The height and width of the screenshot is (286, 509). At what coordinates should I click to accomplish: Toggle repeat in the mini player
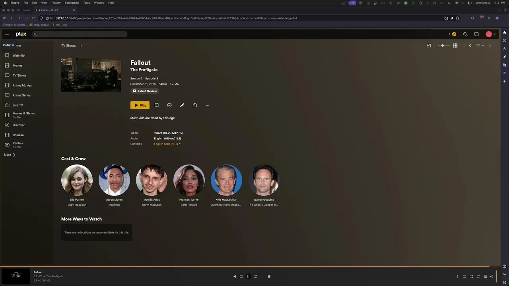point(464,276)
